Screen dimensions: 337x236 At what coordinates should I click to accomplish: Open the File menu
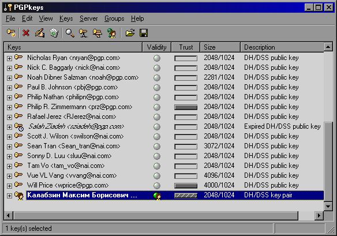(x=10, y=18)
